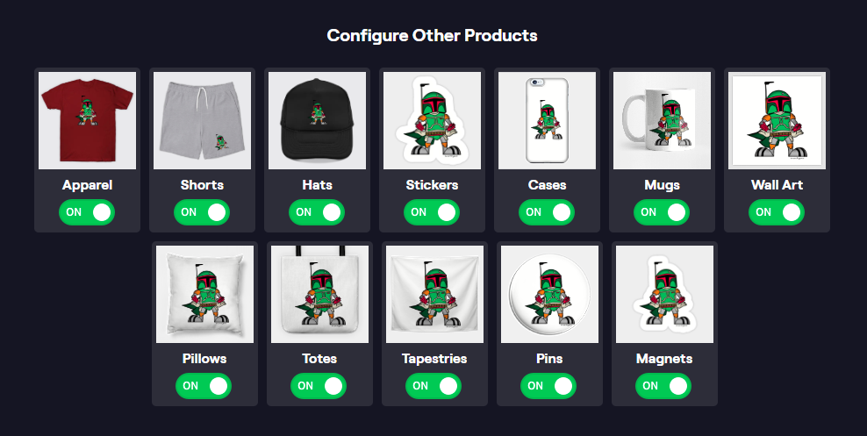
Task: Switch off Stickers product
Action: tap(432, 212)
